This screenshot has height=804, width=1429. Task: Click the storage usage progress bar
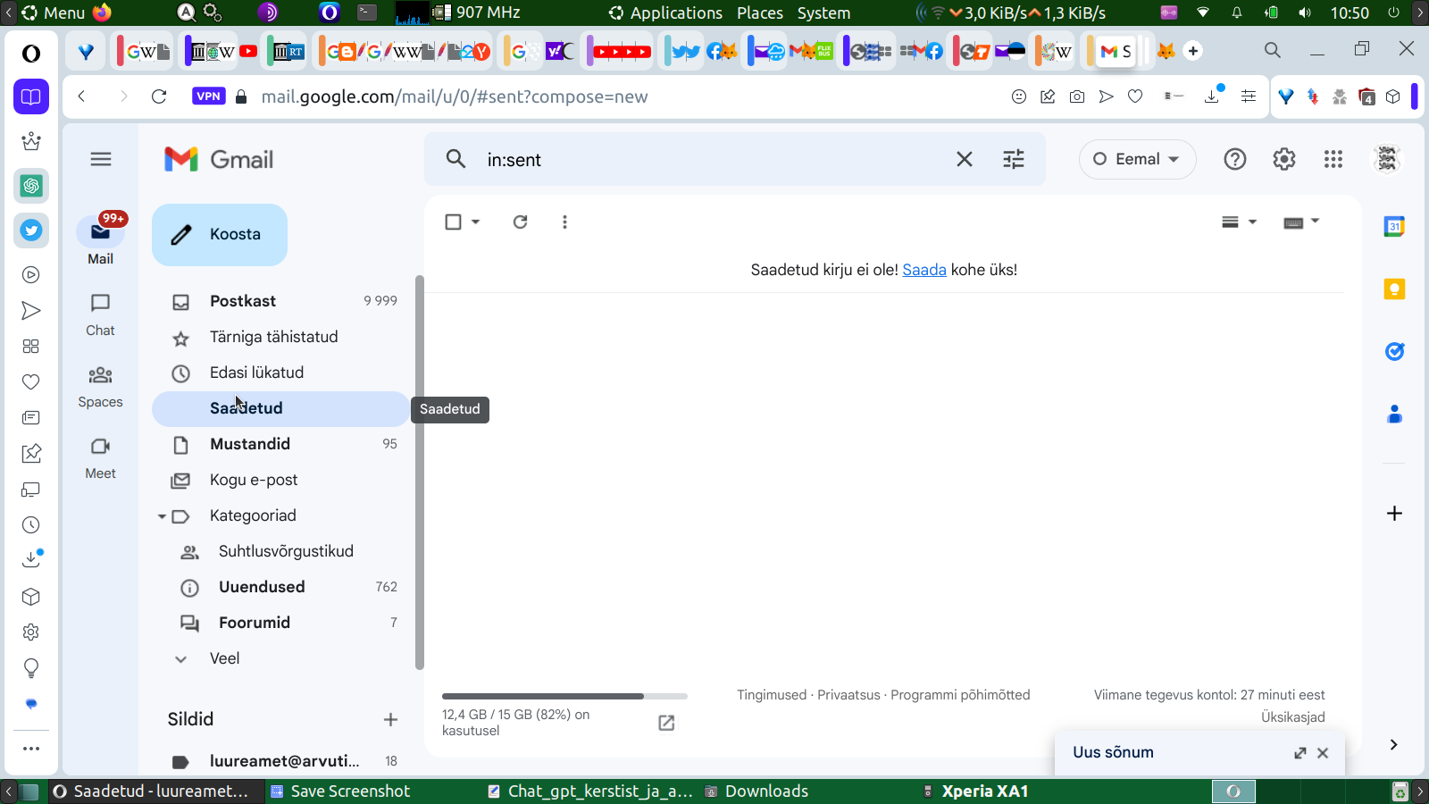coord(564,696)
